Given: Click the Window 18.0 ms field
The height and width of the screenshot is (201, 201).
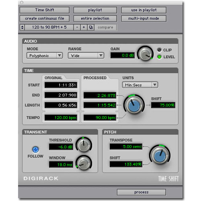Looking at the screenshot, I should point(61,164).
